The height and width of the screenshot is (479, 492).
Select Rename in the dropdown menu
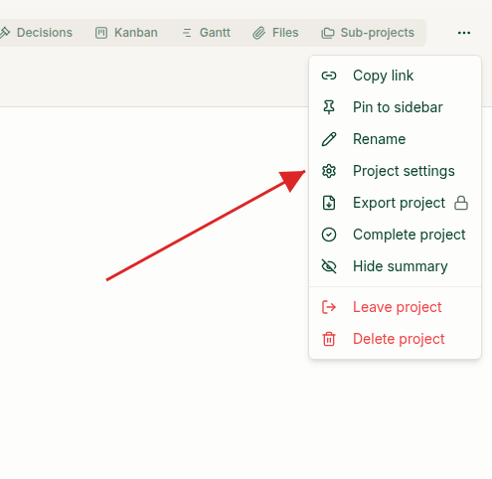(395, 139)
